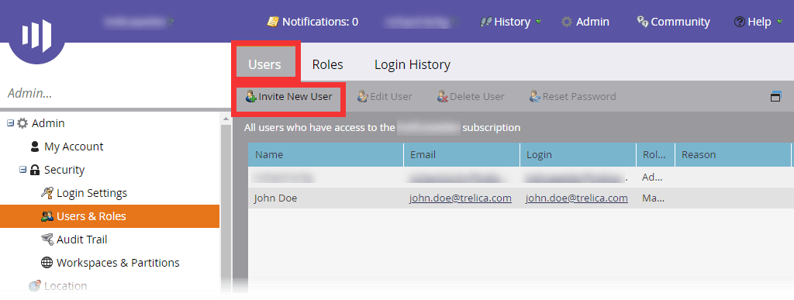The image size is (794, 300).
Task: Switch to the Login History tab
Action: coord(413,64)
